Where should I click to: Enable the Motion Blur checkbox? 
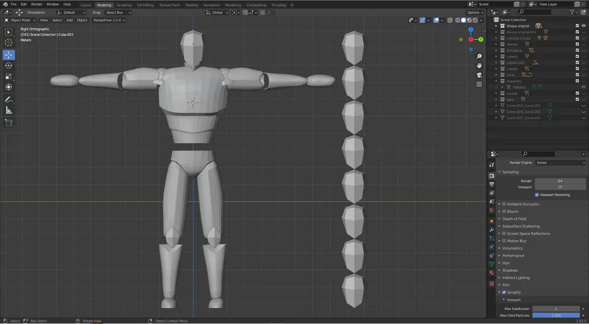pos(504,241)
